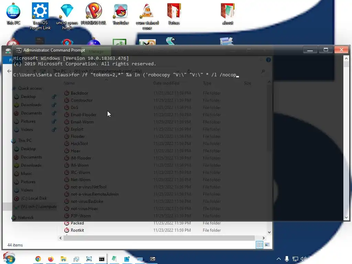Viewport: 352px width, 264px height.
Task: Select the VLC cone desktop shortcut
Action: (147, 16)
